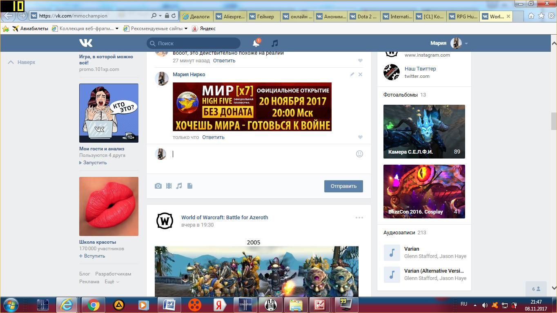557x313 pixels.
Task: Click the browser Back arrow
Action: click(x=8, y=16)
